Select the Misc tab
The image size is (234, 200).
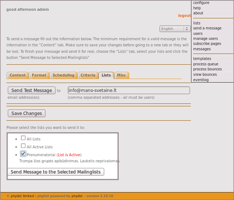click(x=122, y=75)
